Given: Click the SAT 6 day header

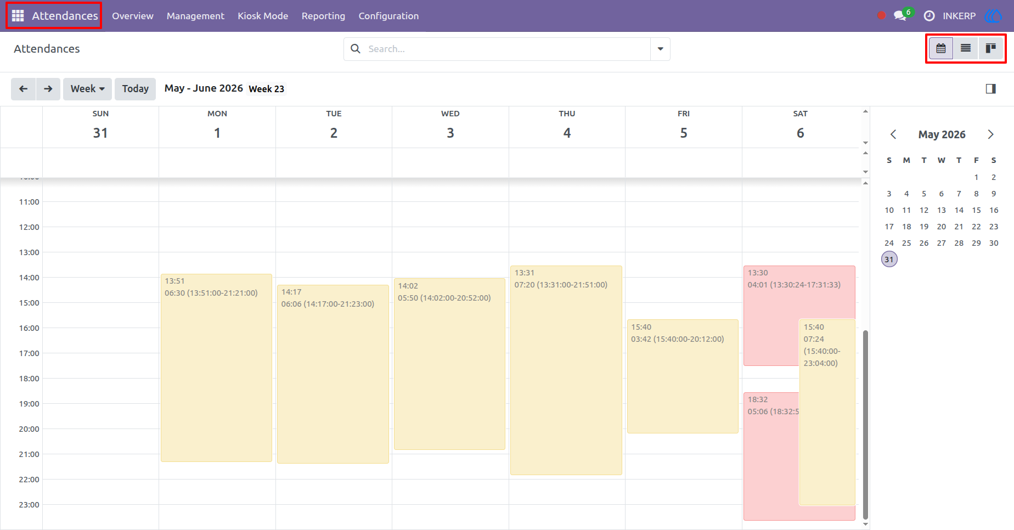Looking at the screenshot, I should point(800,126).
